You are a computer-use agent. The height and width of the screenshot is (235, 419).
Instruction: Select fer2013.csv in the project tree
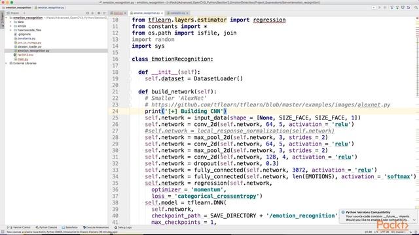25,55
